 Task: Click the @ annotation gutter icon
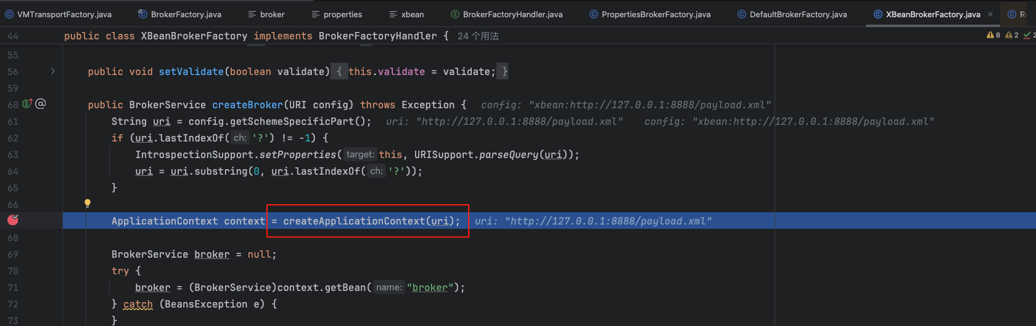click(41, 104)
